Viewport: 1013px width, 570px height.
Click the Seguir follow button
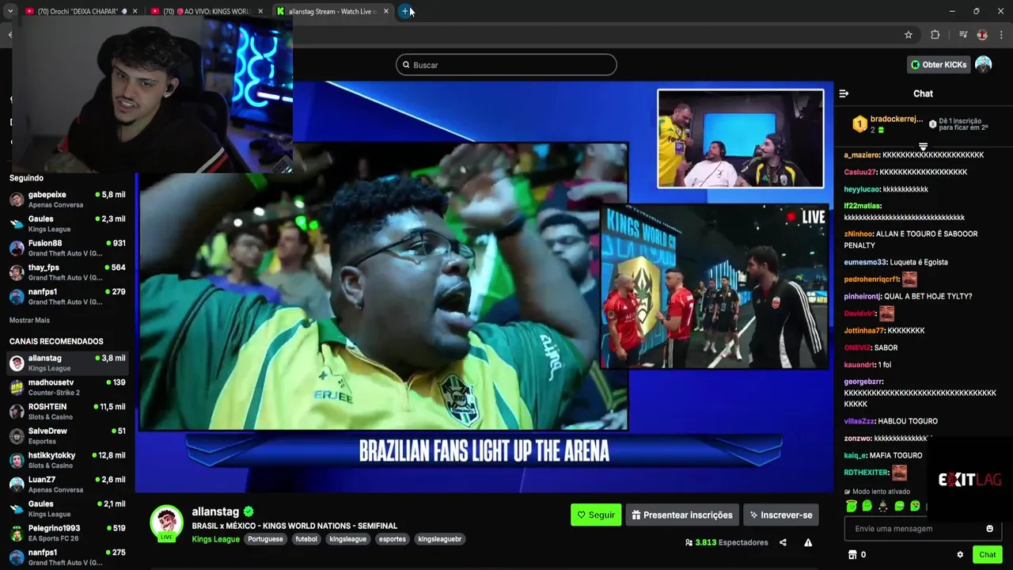click(x=596, y=515)
